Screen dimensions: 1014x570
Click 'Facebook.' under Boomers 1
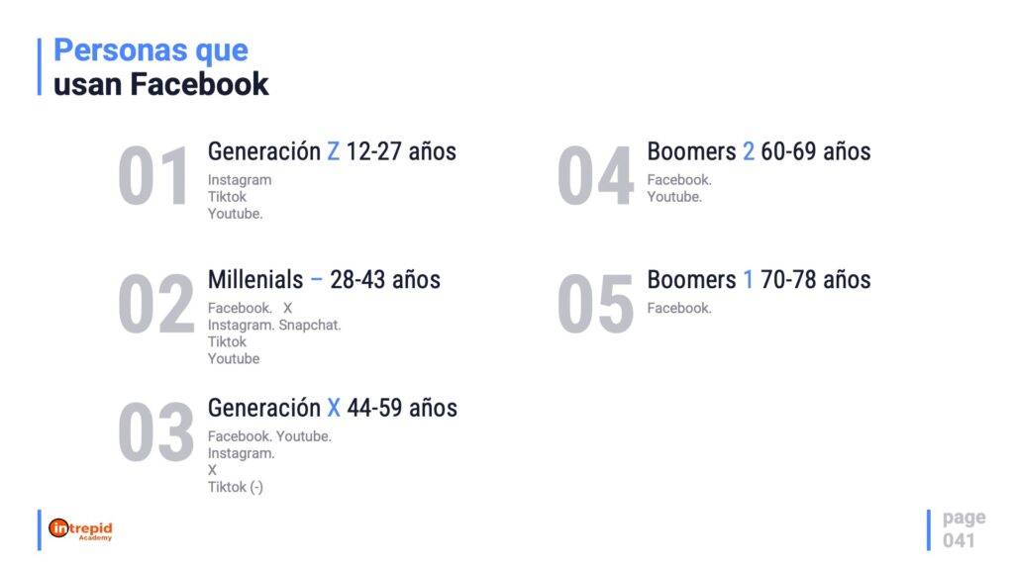coord(679,309)
